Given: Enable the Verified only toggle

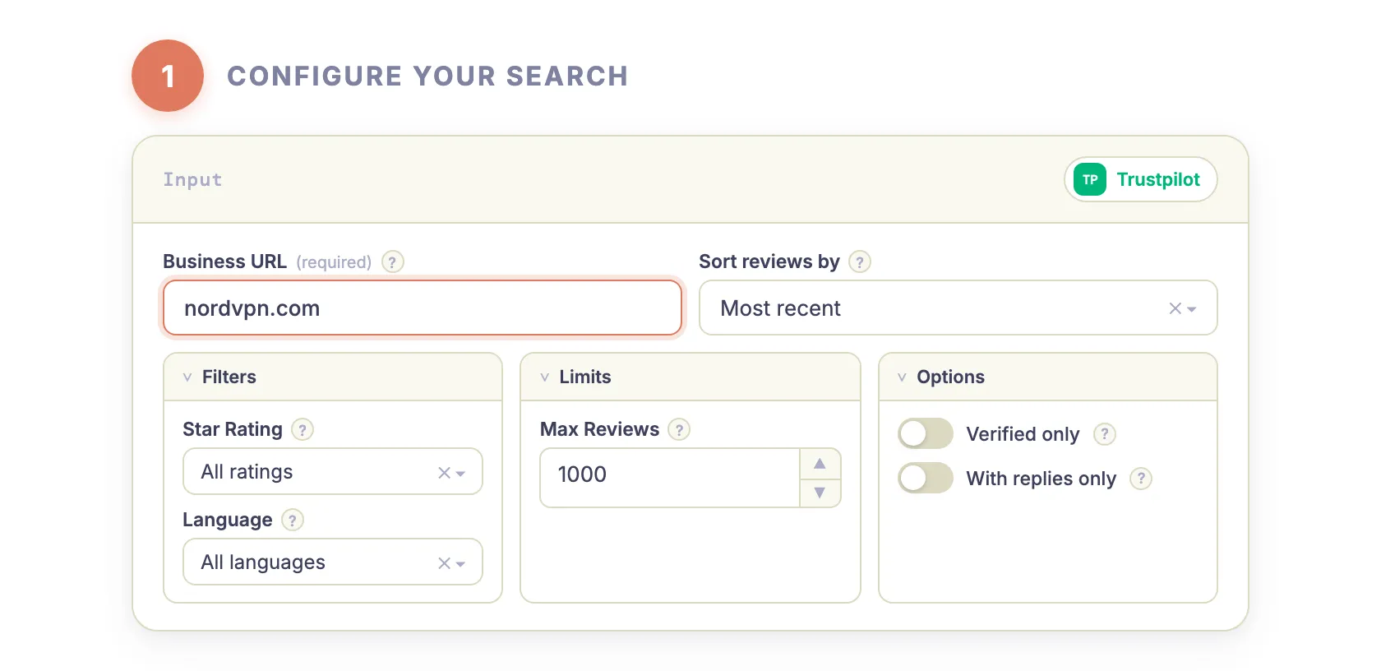Looking at the screenshot, I should coord(925,433).
